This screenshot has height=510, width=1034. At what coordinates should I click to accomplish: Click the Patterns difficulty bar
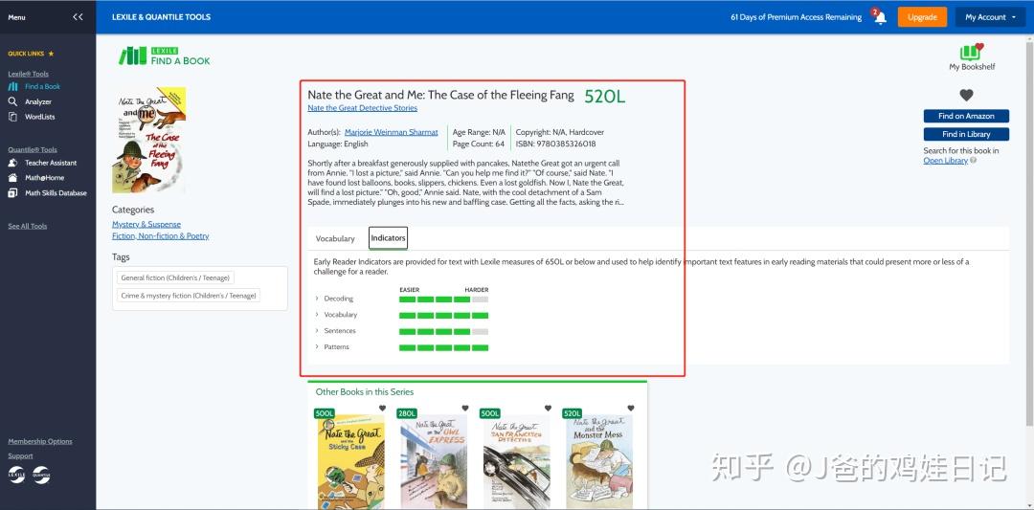[444, 348]
